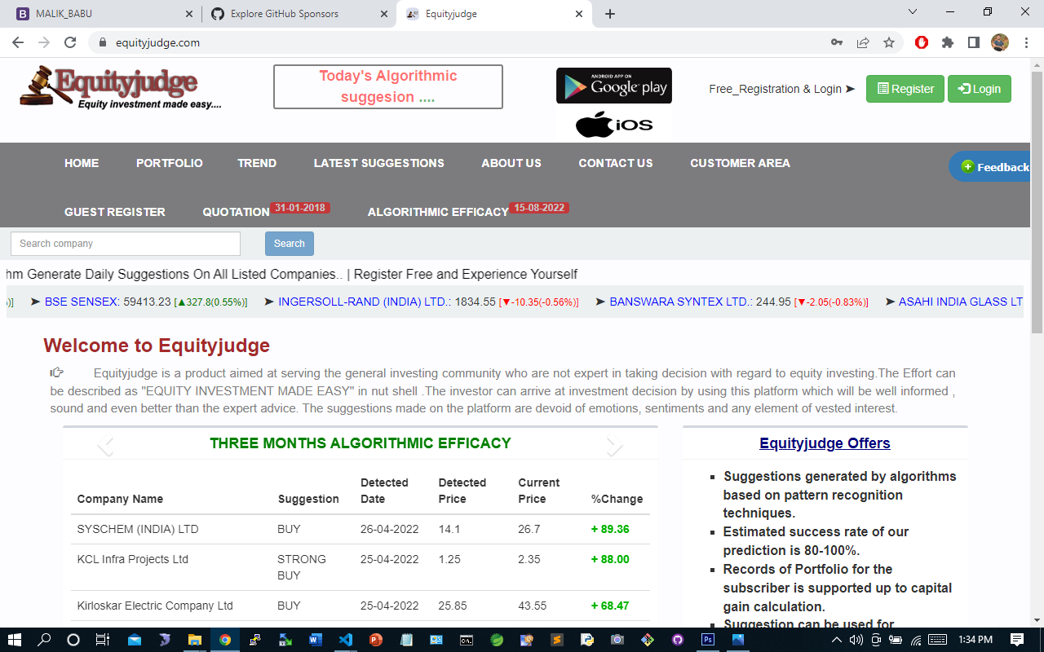Click the Apple iOS app badge
Screen dimensions: 1044x652
(613, 124)
